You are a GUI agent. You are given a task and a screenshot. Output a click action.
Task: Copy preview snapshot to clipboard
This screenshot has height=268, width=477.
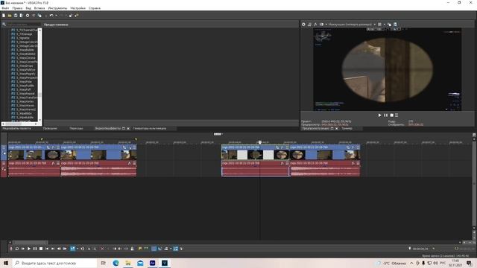pyautogui.click(x=389, y=25)
